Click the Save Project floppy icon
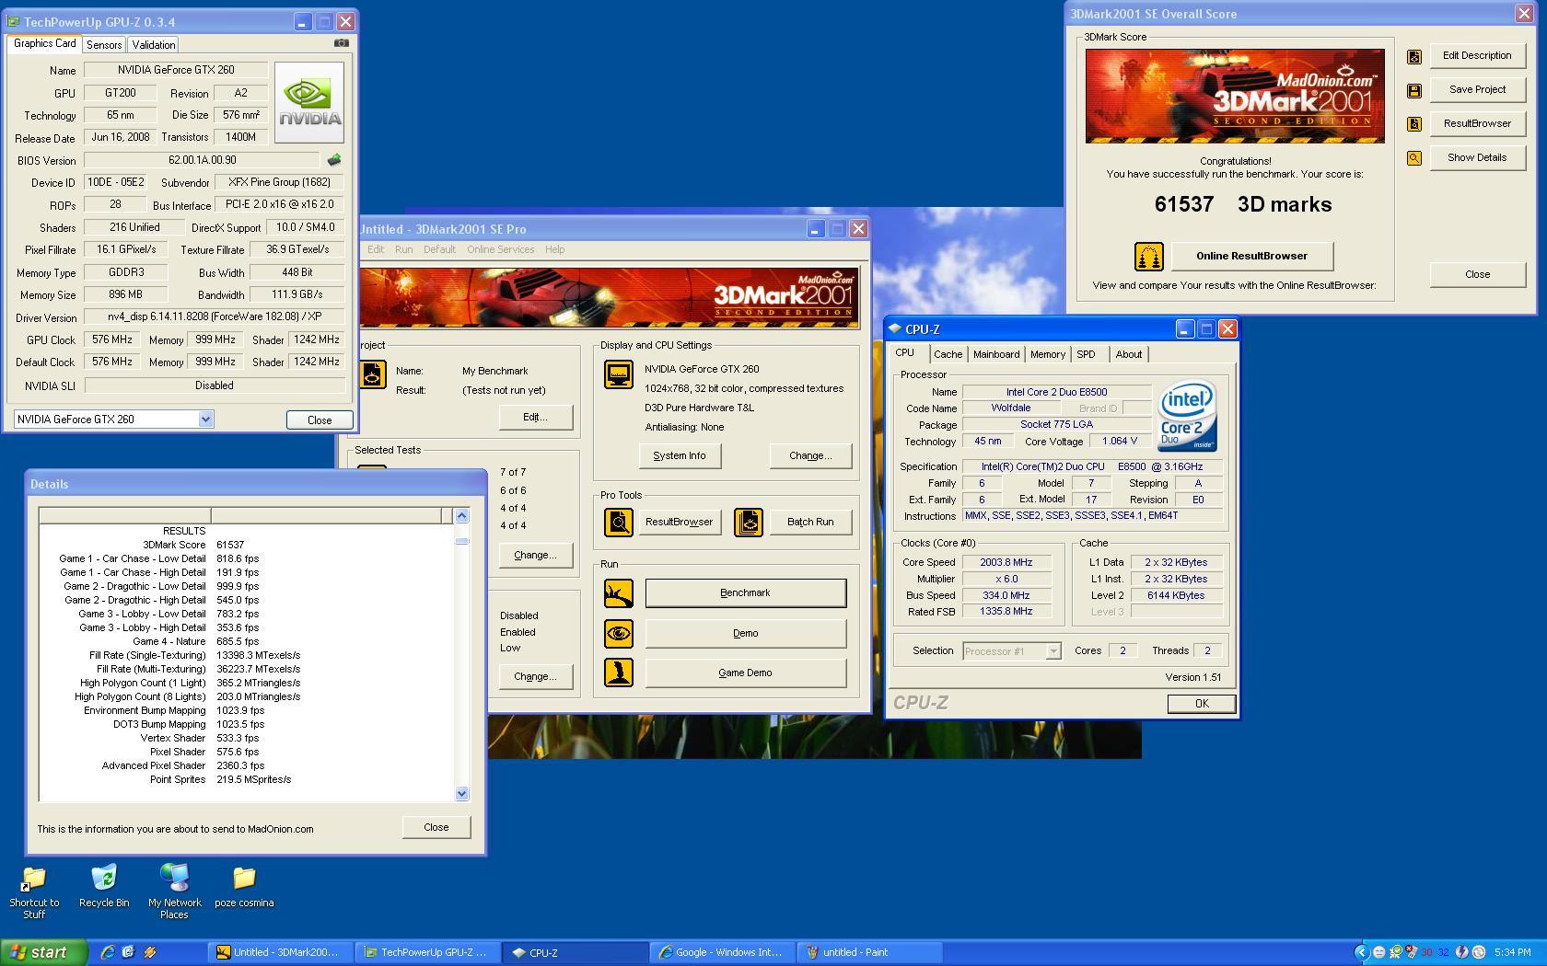Viewport: 1547px width, 966px height. [x=1414, y=90]
